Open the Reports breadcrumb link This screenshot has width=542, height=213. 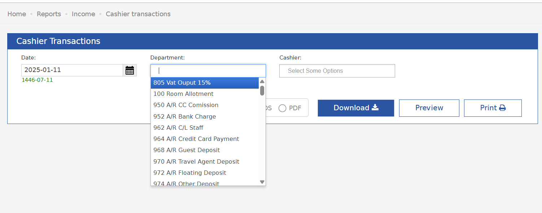point(49,14)
